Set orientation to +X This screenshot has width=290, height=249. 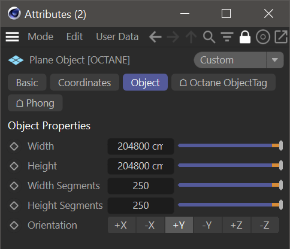point(122,225)
